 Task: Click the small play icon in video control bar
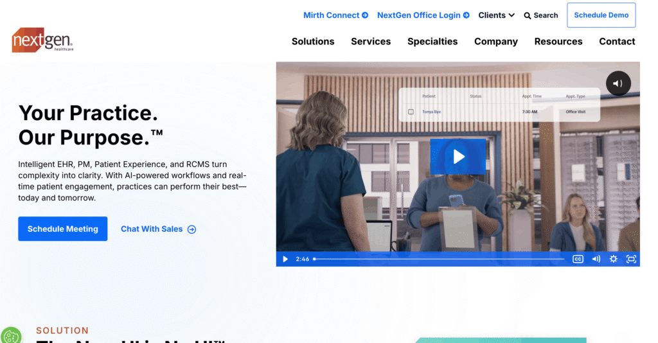285,259
